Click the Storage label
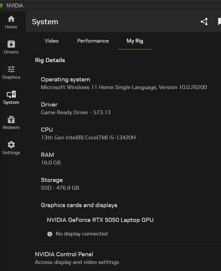Screen dimensions: 221x271 point(52,180)
